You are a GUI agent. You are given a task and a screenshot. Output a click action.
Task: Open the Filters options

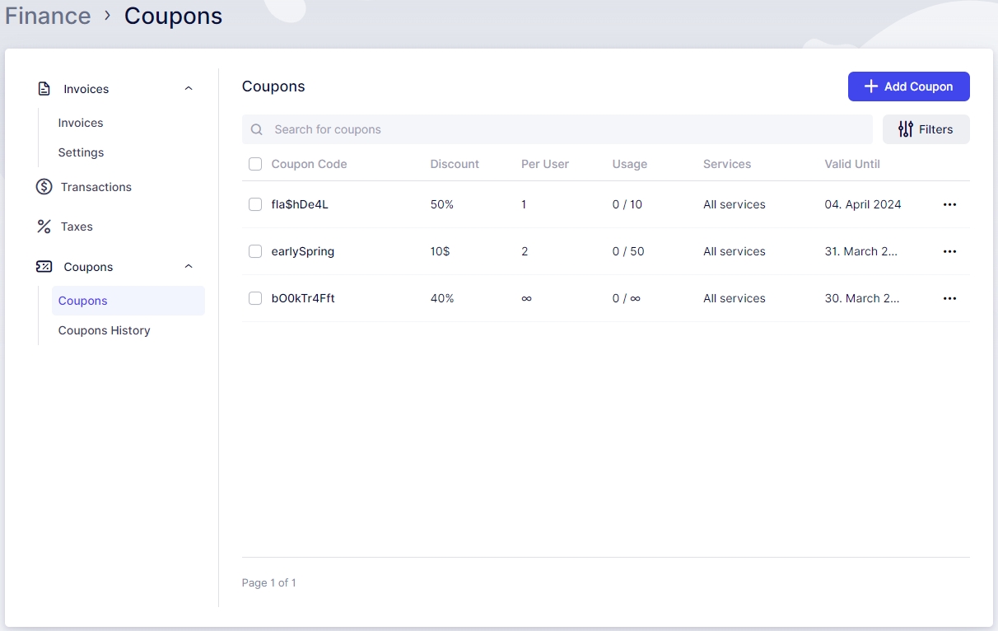tap(926, 129)
